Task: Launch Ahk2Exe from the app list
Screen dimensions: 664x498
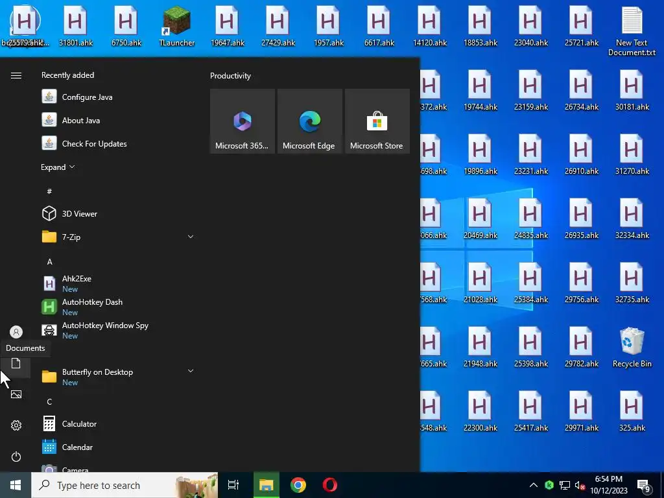Action: 119,283
